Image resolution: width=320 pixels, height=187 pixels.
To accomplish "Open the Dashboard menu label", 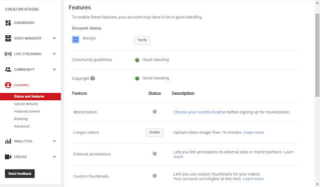I will pyautogui.click(x=24, y=23).
